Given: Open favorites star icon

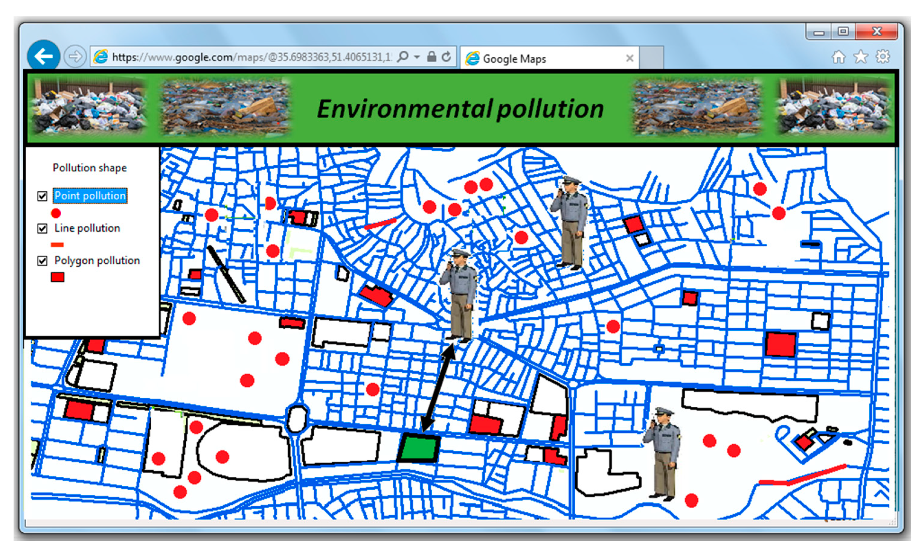Looking at the screenshot, I should (x=860, y=57).
